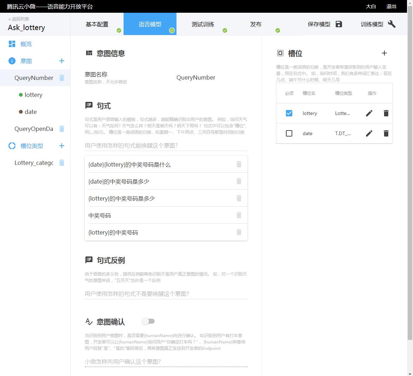
Task: Remove the sentence 中奖号码 with its trash icon
Action: pyautogui.click(x=239, y=215)
